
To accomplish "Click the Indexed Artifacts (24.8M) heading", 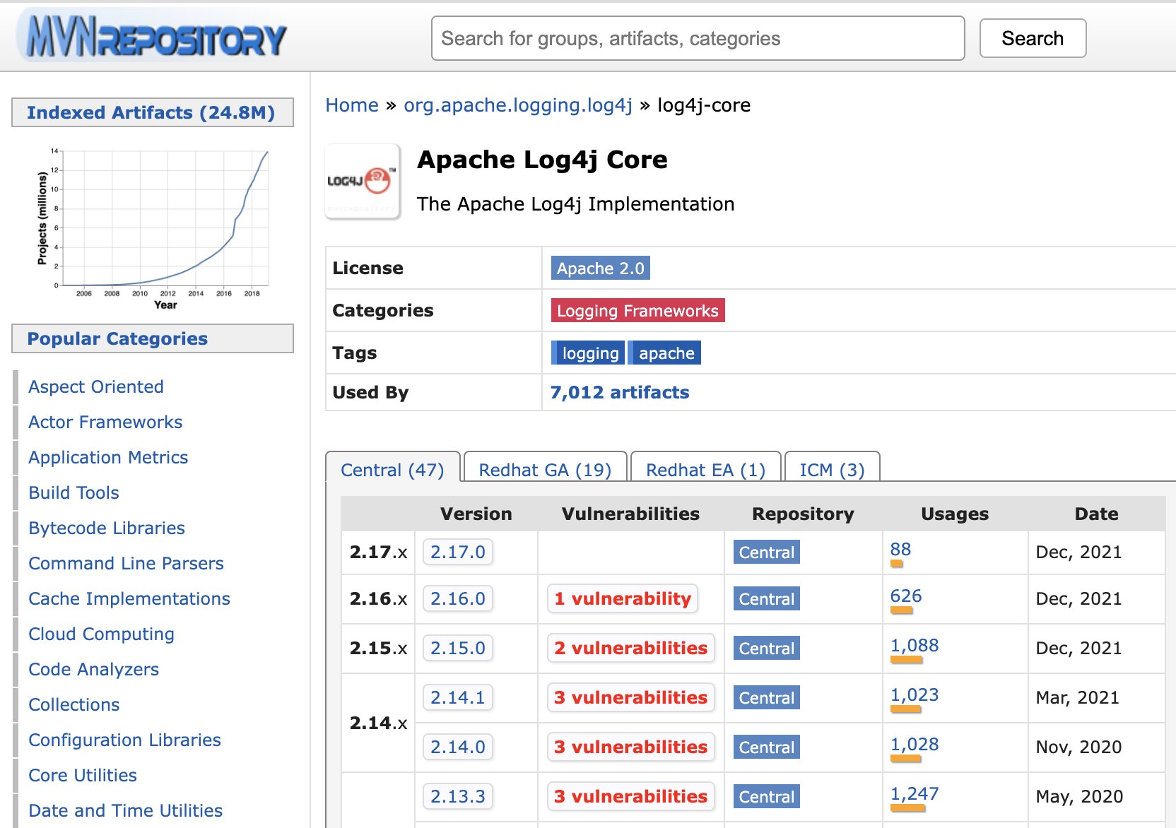I will click(153, 113).
